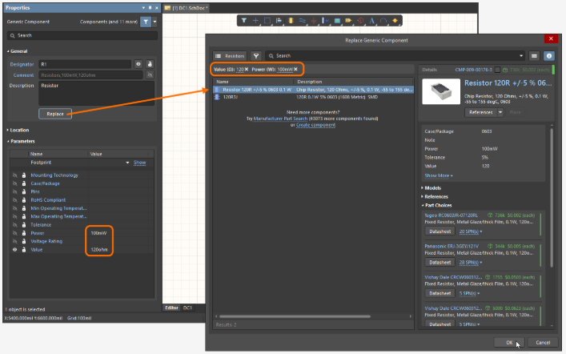Screen dimensions: 566x354
Task: Toggle the Comment visibility eye icon
Action: (150, 75)
